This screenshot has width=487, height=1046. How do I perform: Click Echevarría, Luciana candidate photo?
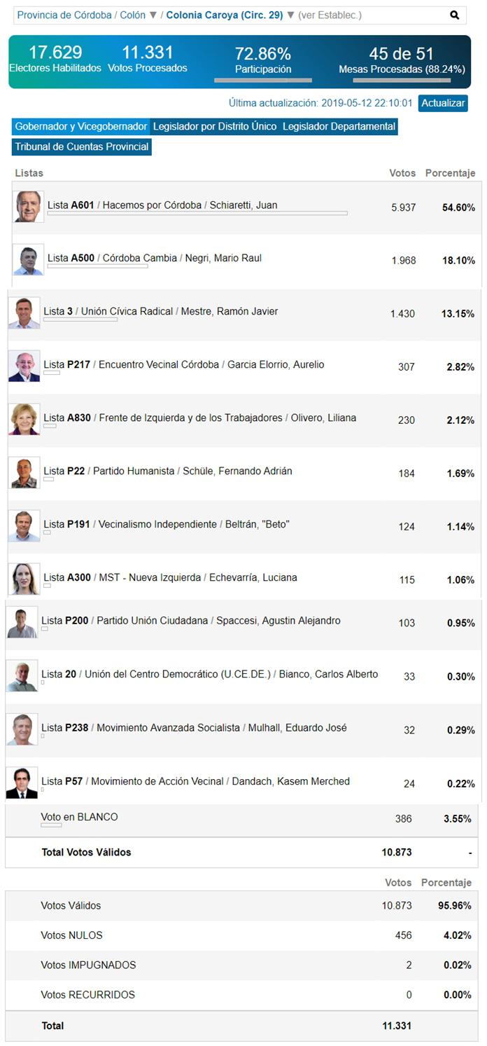[x=24, y=579]
